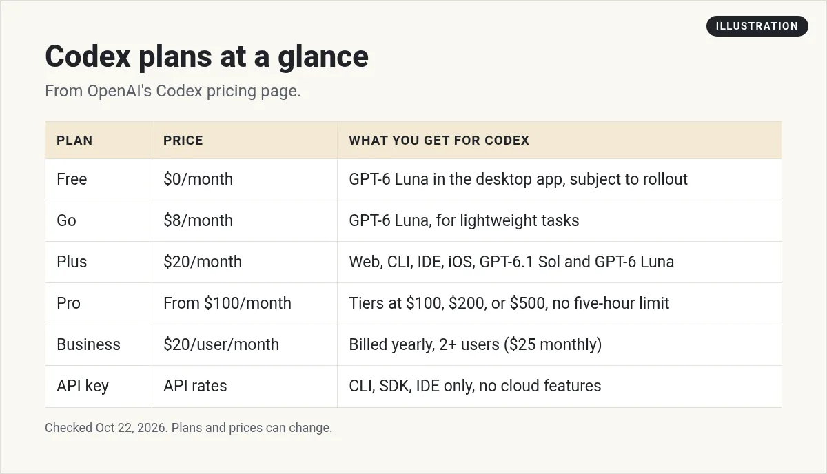The width and height of the screenshot is (827, 474).
Task: Click the 'API rates' price cell
Action: pyautogui.click(x=245, y=386)
